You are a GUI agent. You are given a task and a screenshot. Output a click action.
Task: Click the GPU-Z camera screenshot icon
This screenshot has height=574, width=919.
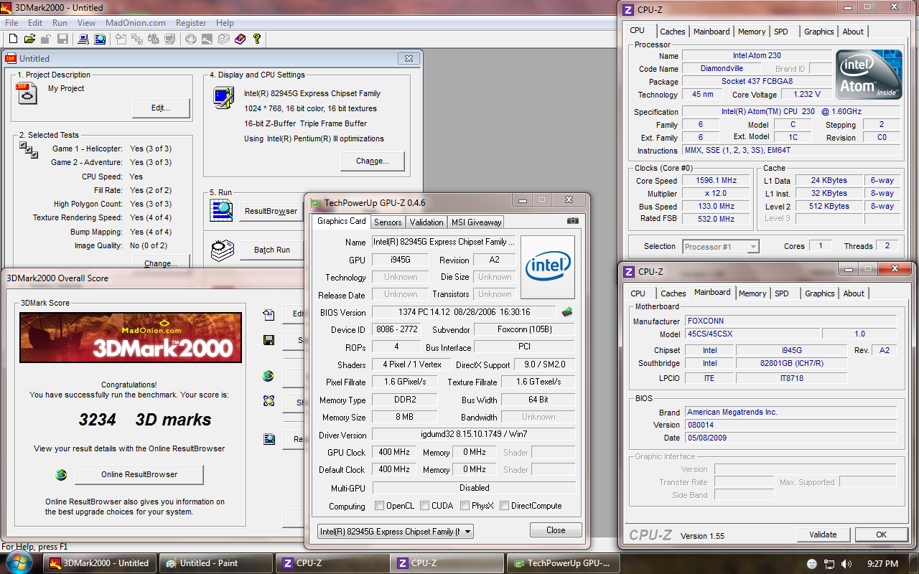click(x=572, y=221)
